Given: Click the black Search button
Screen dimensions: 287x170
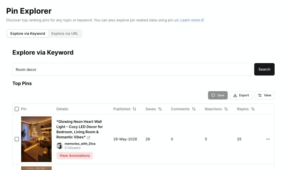Looking at the screenshot, I should pyautogui.click(x=264, y=69).
